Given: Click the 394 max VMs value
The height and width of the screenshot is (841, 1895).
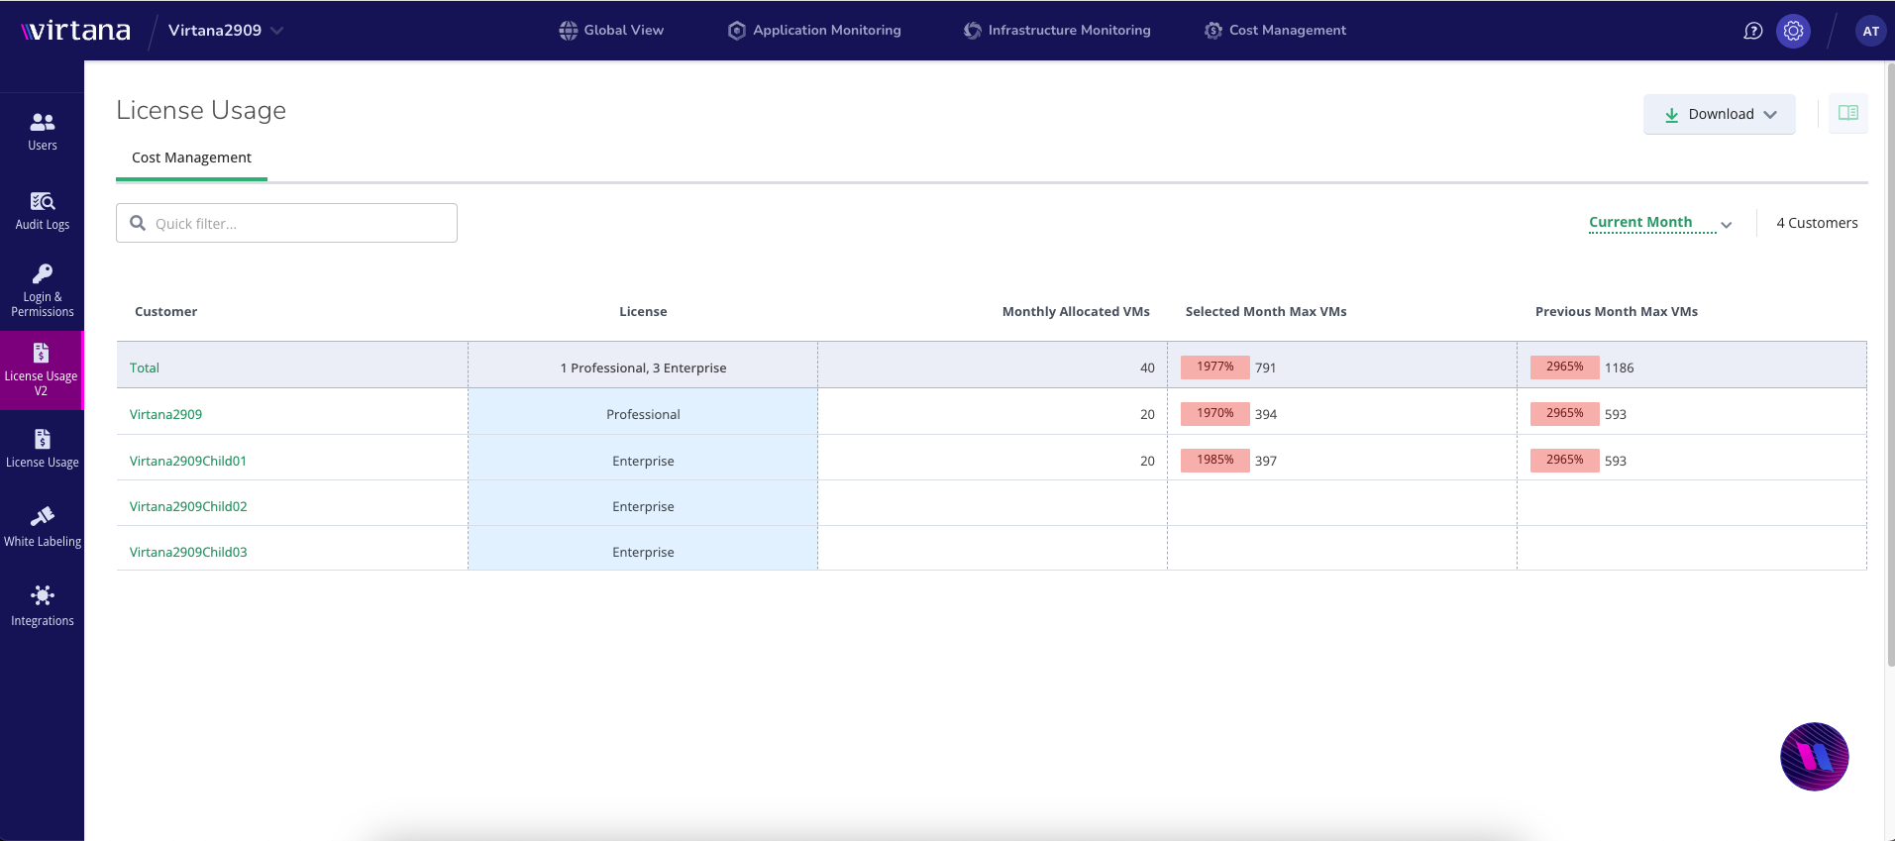Looking at the screenshot, I should 1265,414.
